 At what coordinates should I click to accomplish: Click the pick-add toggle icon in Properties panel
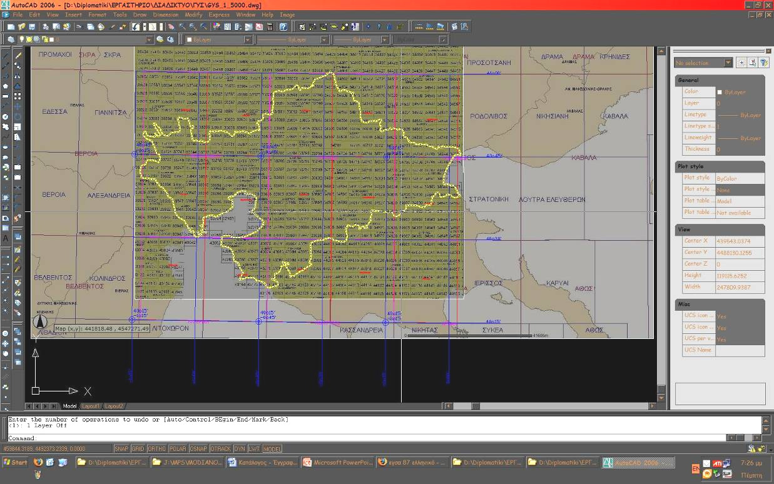pos(741,63)
